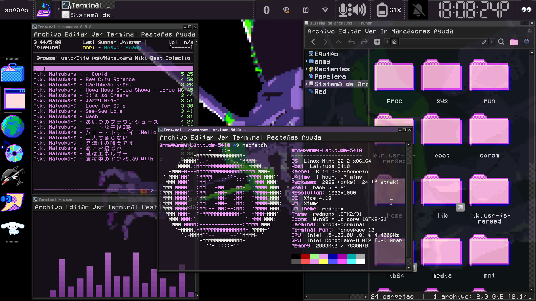
Task: Click the pink home folder toolbar icon
Action: coord(514,42)
